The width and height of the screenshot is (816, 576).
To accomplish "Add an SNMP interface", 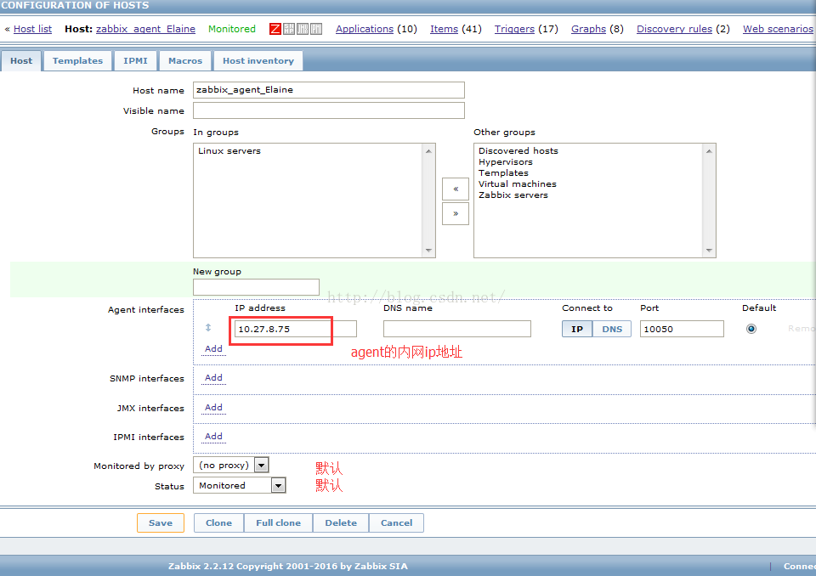I will (213, 378).
